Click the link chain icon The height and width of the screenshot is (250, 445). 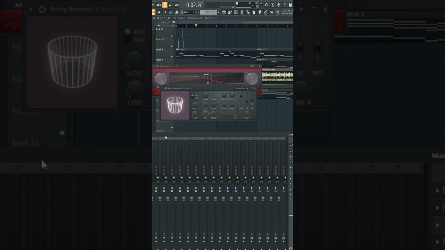click(171, 12)
